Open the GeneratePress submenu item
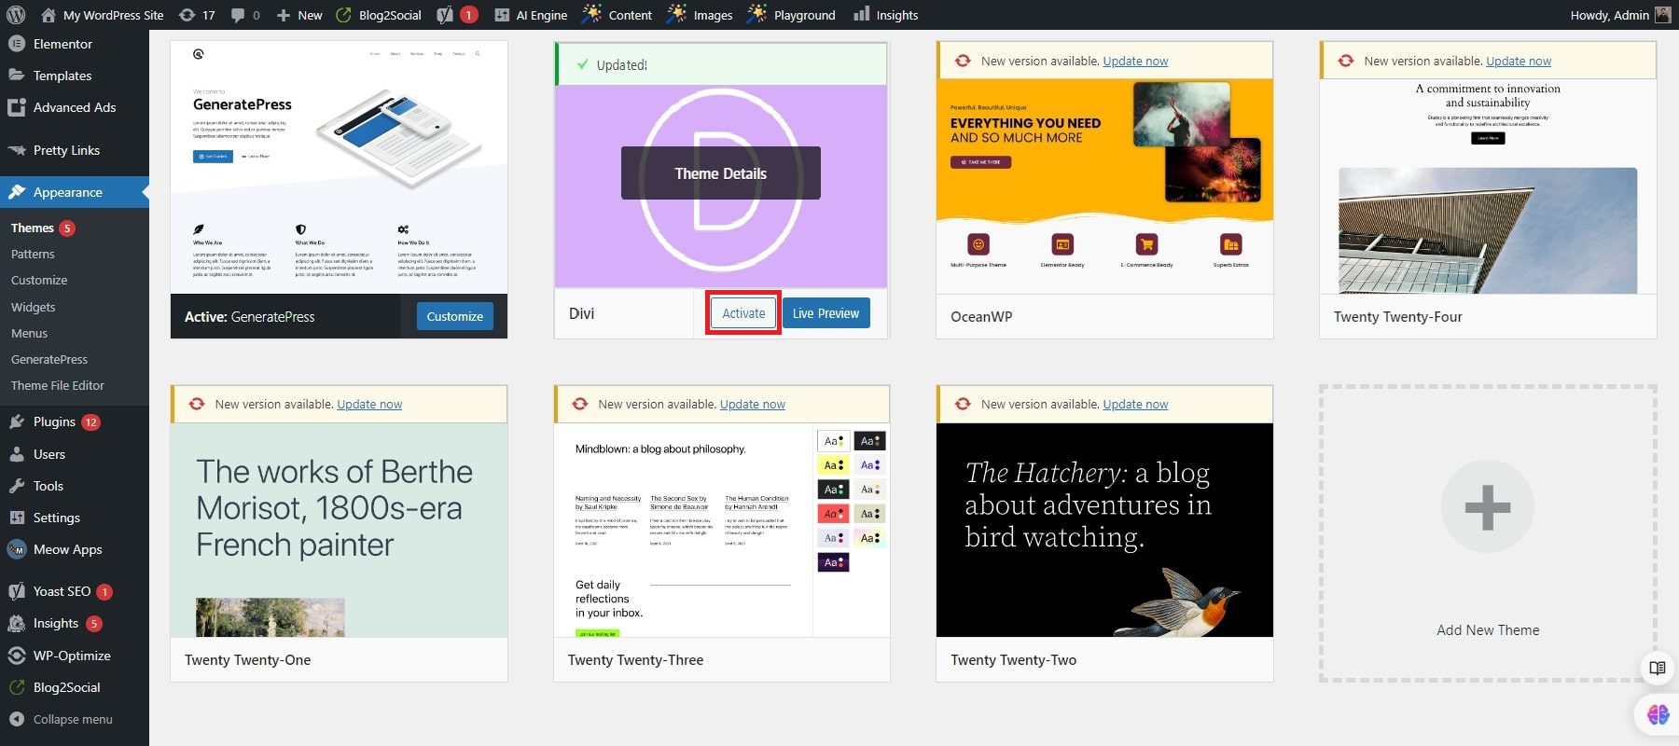The width and height of the screenshot is (1679, 746). click(49, 359)
